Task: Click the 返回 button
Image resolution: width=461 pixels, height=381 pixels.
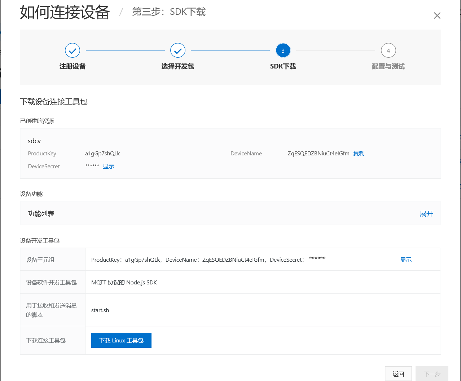Action: point(398,374)
